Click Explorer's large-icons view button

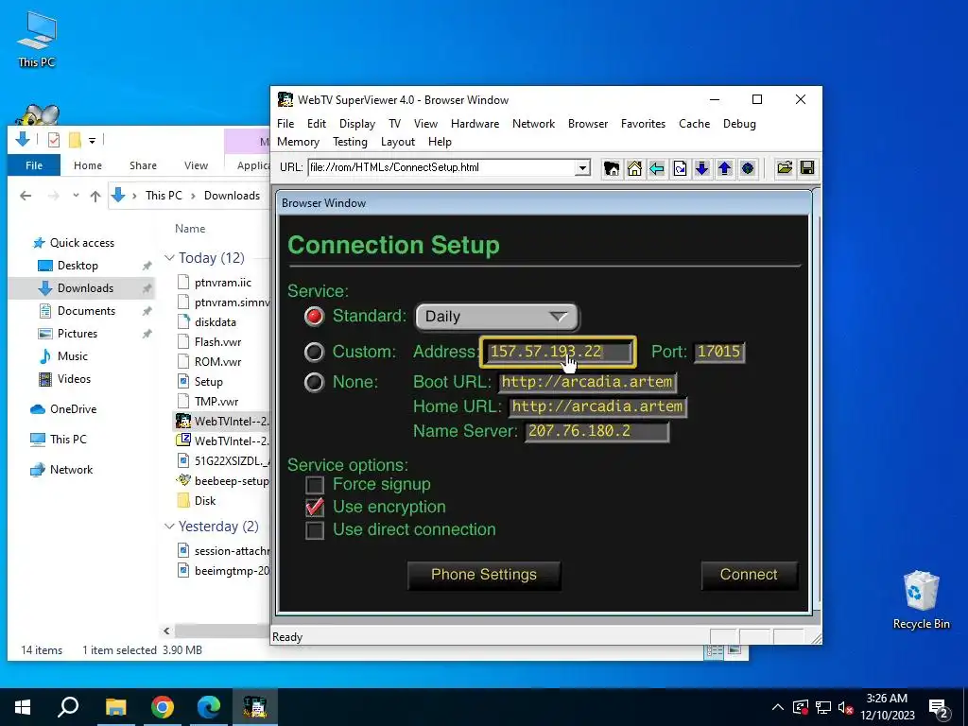tap(734, 650)
